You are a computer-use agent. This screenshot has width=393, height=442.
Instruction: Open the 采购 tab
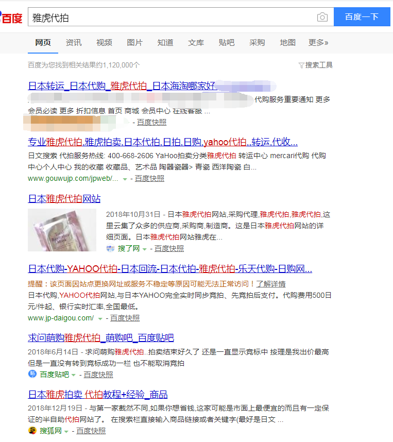click(x=257, y=43)
